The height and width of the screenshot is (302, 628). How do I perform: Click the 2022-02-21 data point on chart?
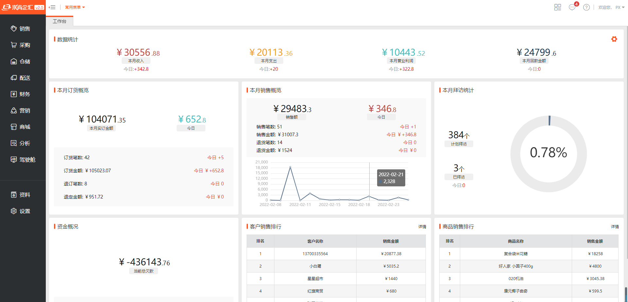pyautogui.click(x=369, y=196)
